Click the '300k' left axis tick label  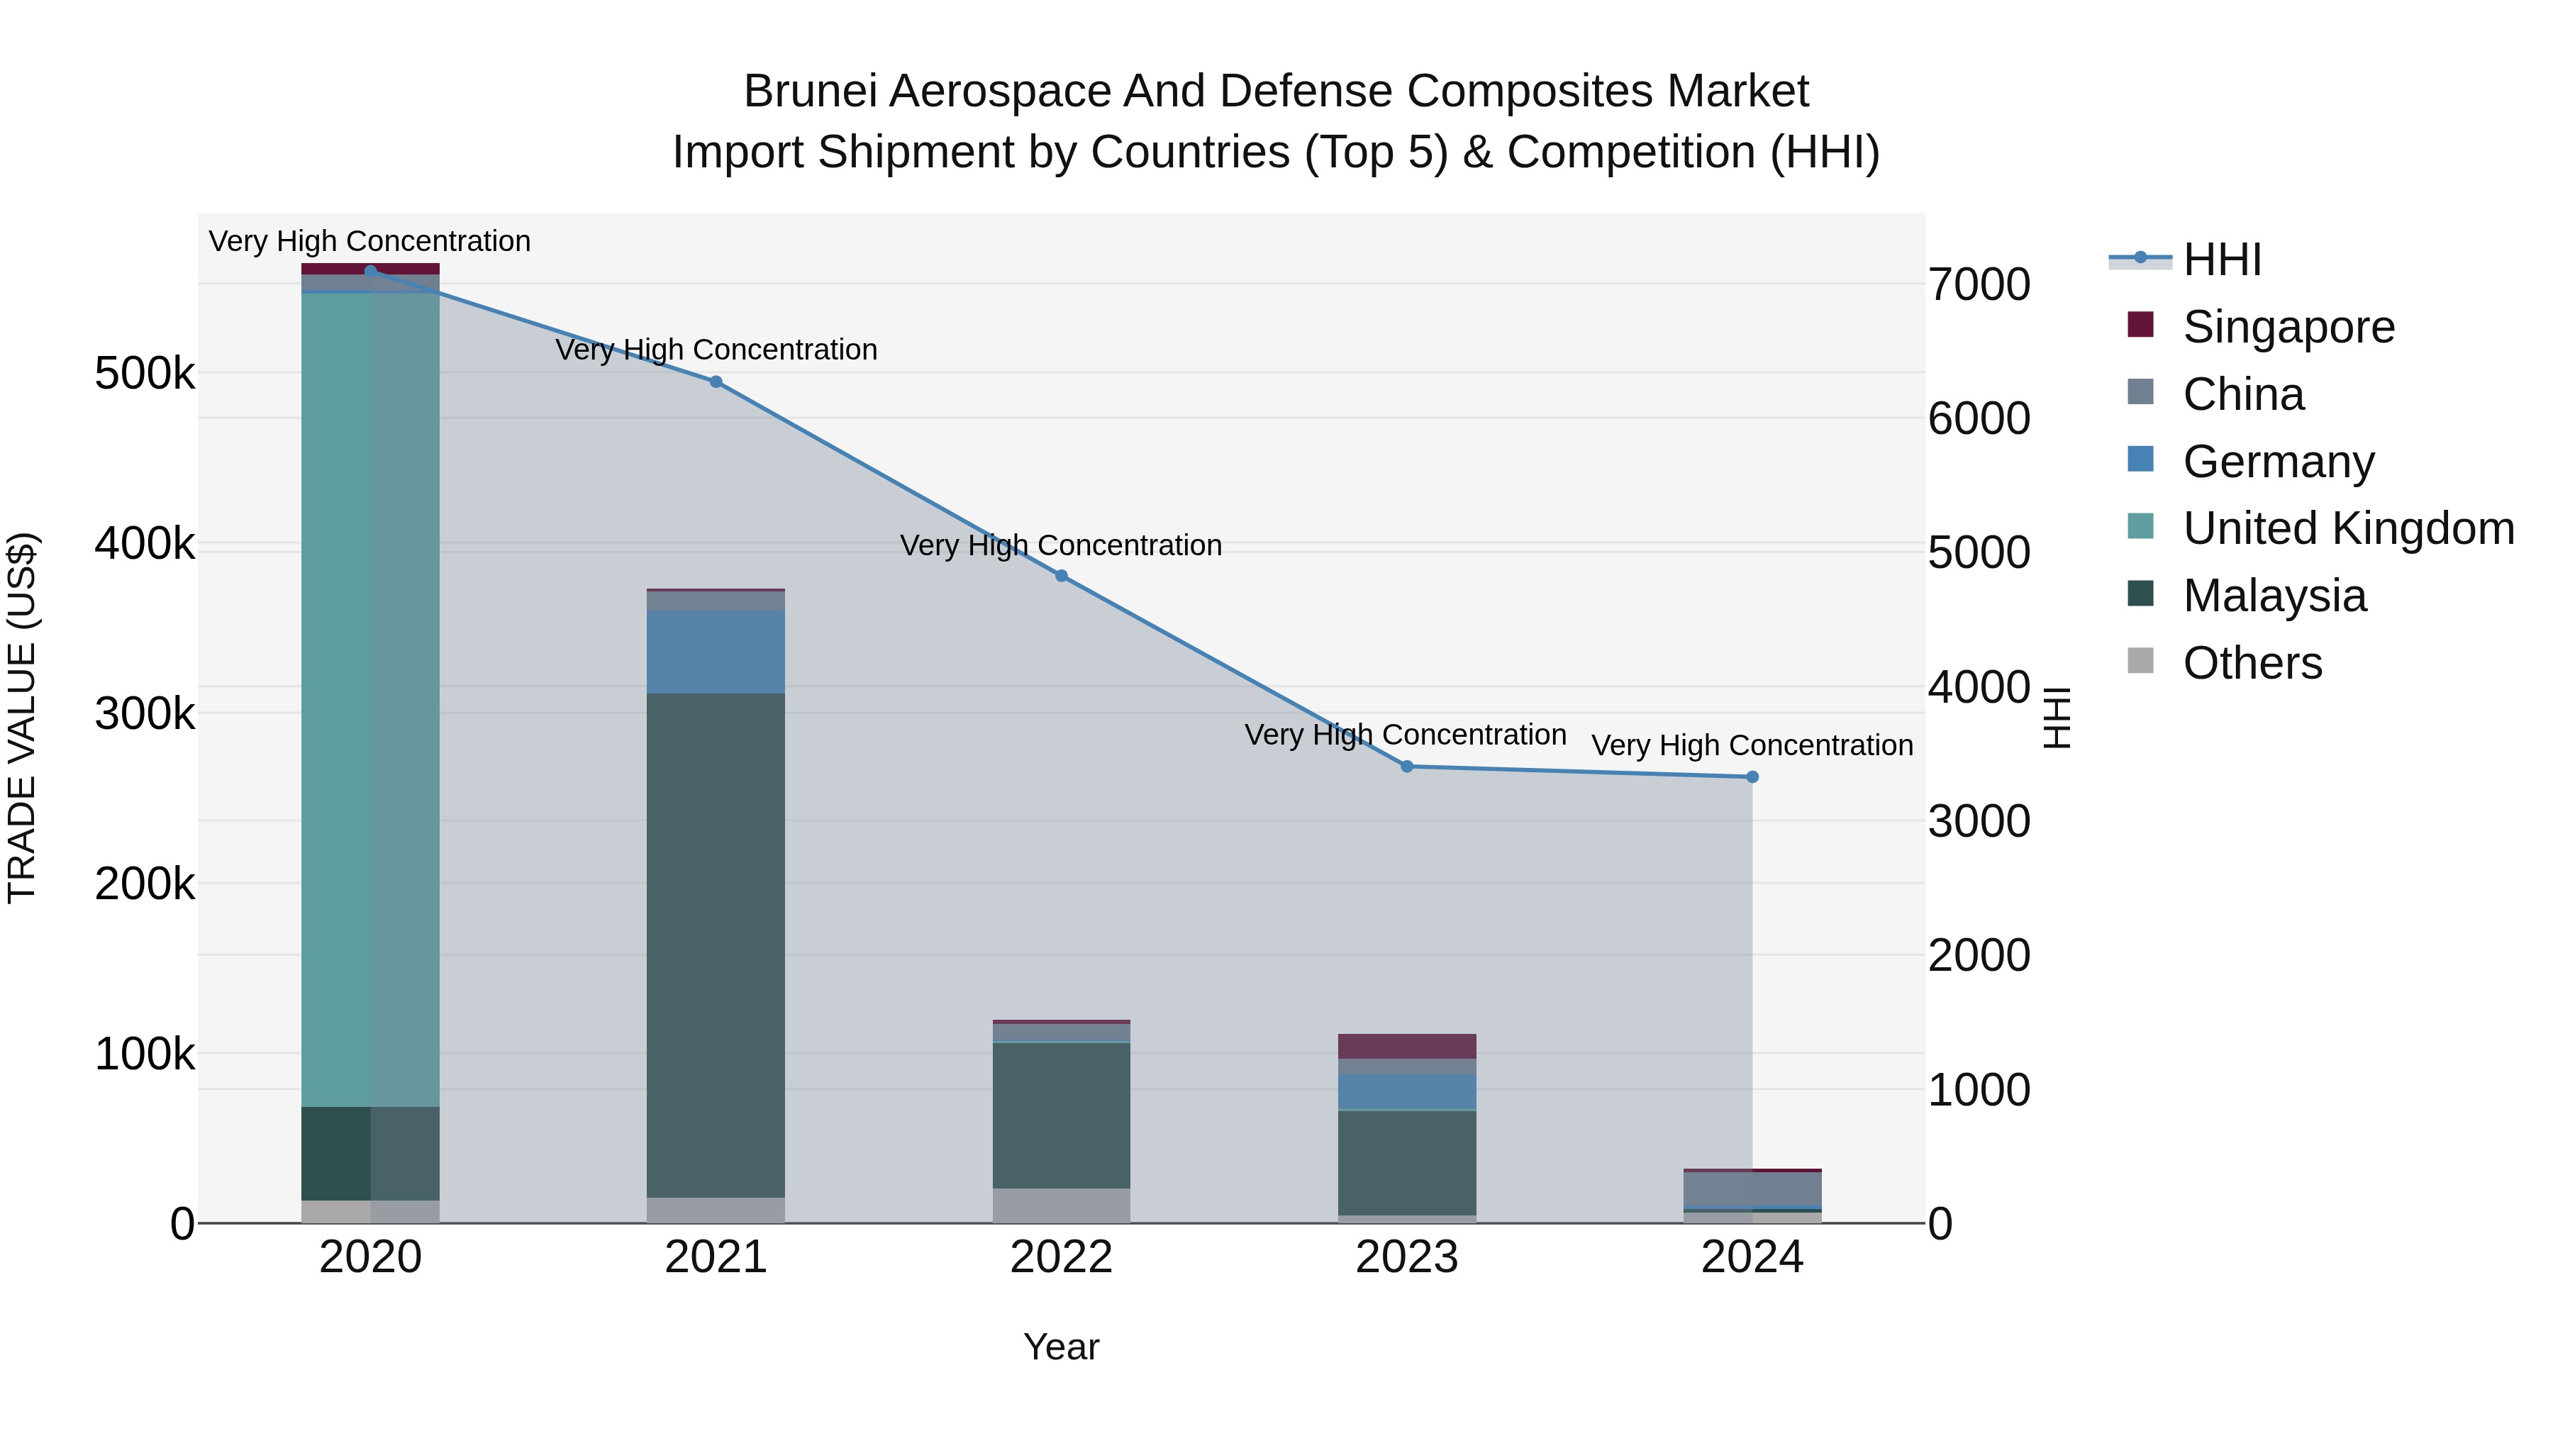[145, 713]
